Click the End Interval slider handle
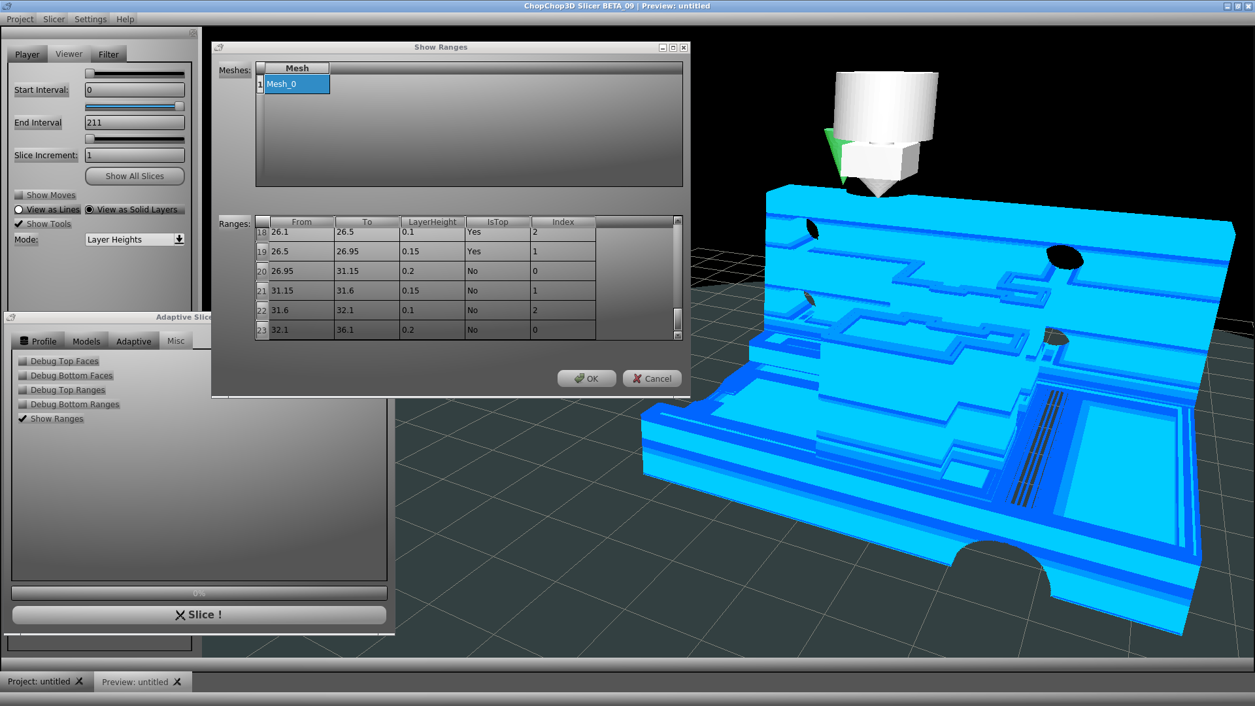 click(179, 106)
